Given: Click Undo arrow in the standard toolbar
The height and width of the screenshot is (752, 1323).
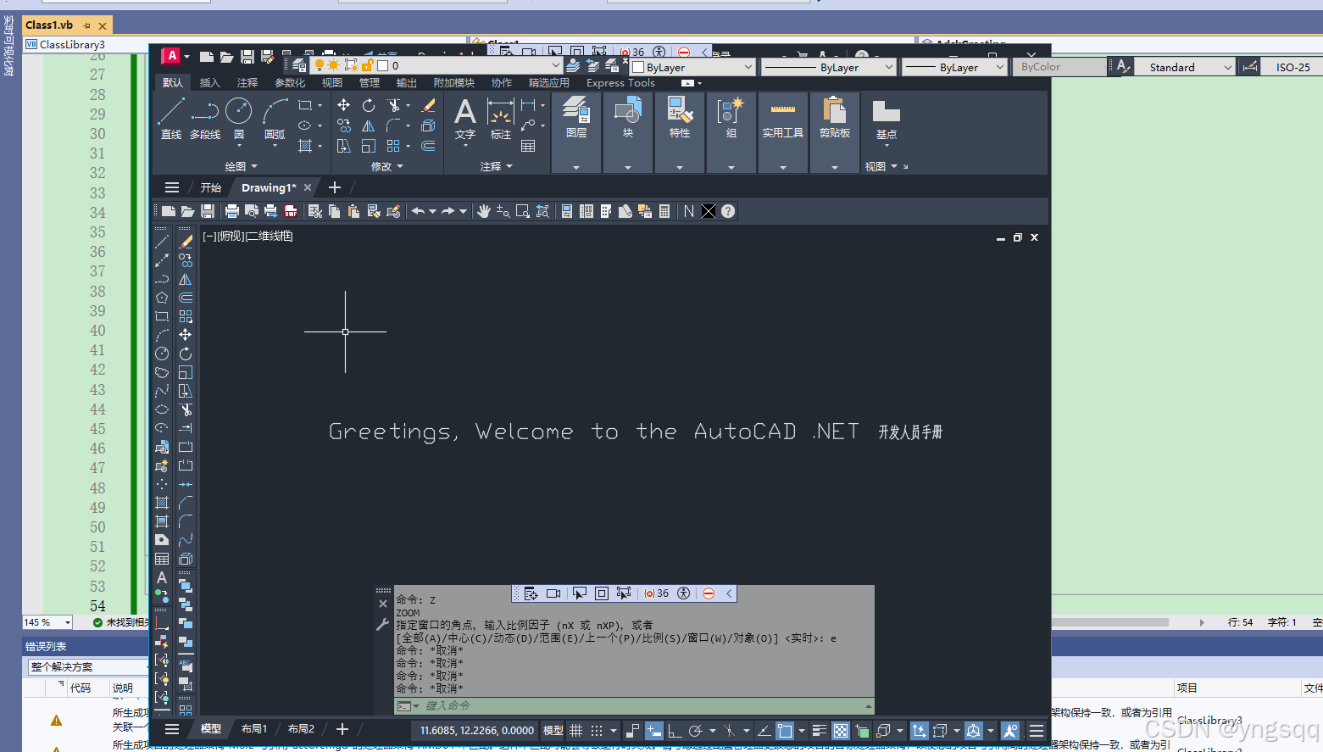Looking at the screenshot, I should (x=418, y=211).
